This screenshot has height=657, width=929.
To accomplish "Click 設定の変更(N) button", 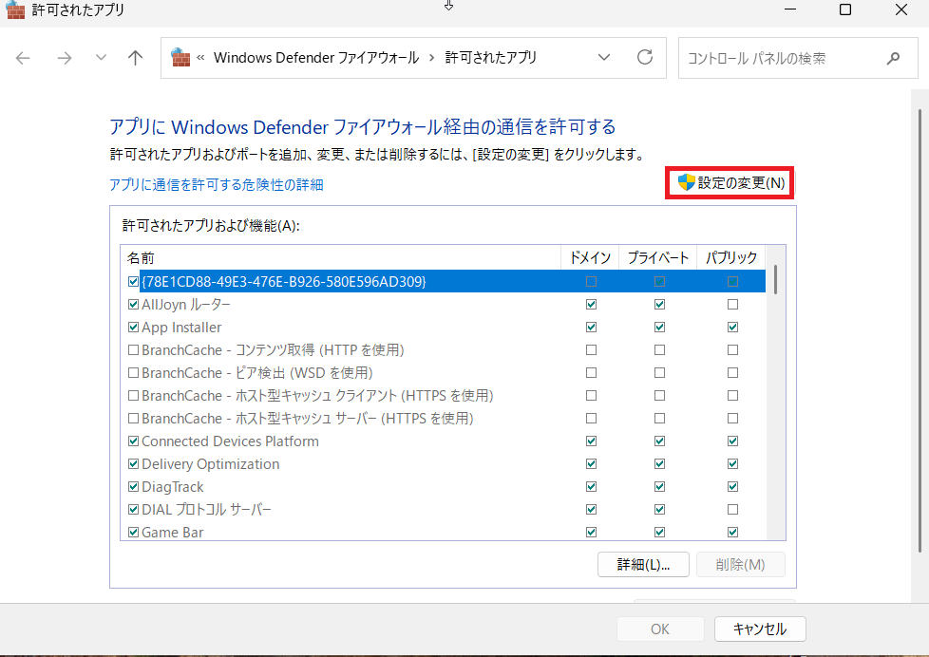I will (730, 182).
